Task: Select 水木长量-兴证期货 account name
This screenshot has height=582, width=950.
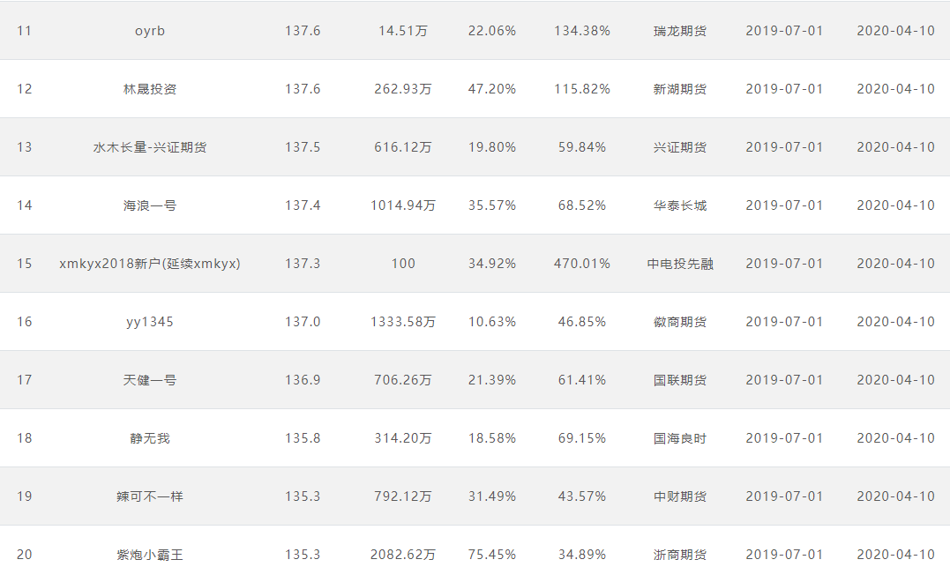Action: coord(150,147)
